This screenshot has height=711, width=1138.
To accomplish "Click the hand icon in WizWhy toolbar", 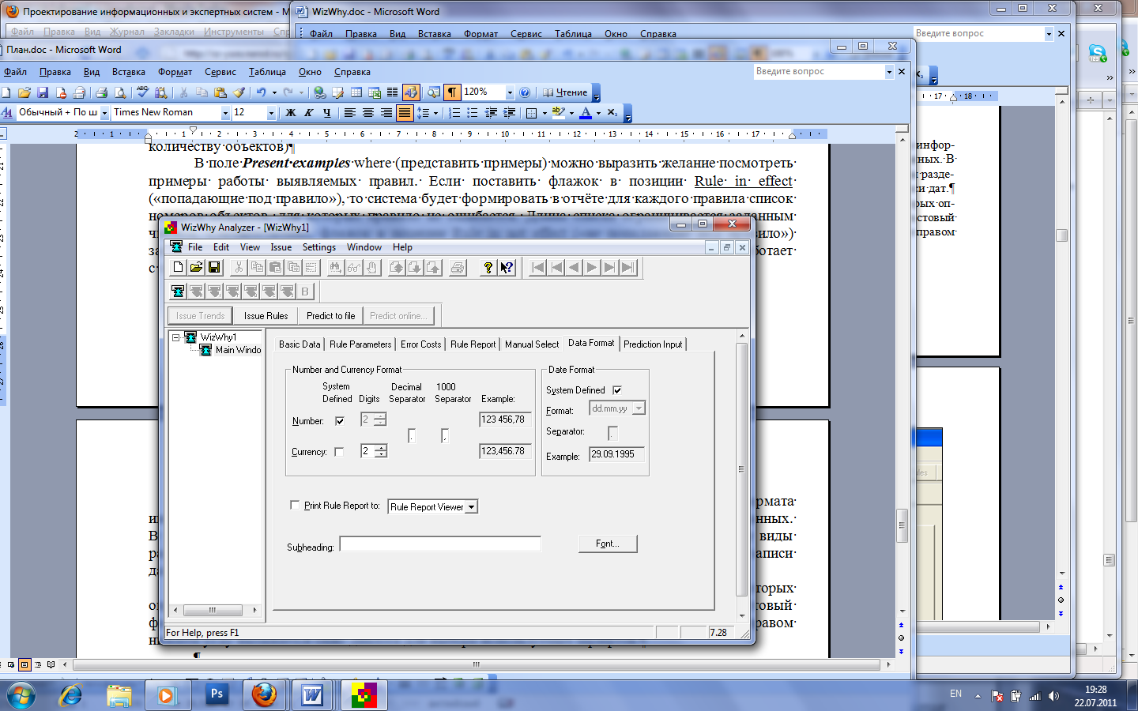I will click(x=371, y=268).
